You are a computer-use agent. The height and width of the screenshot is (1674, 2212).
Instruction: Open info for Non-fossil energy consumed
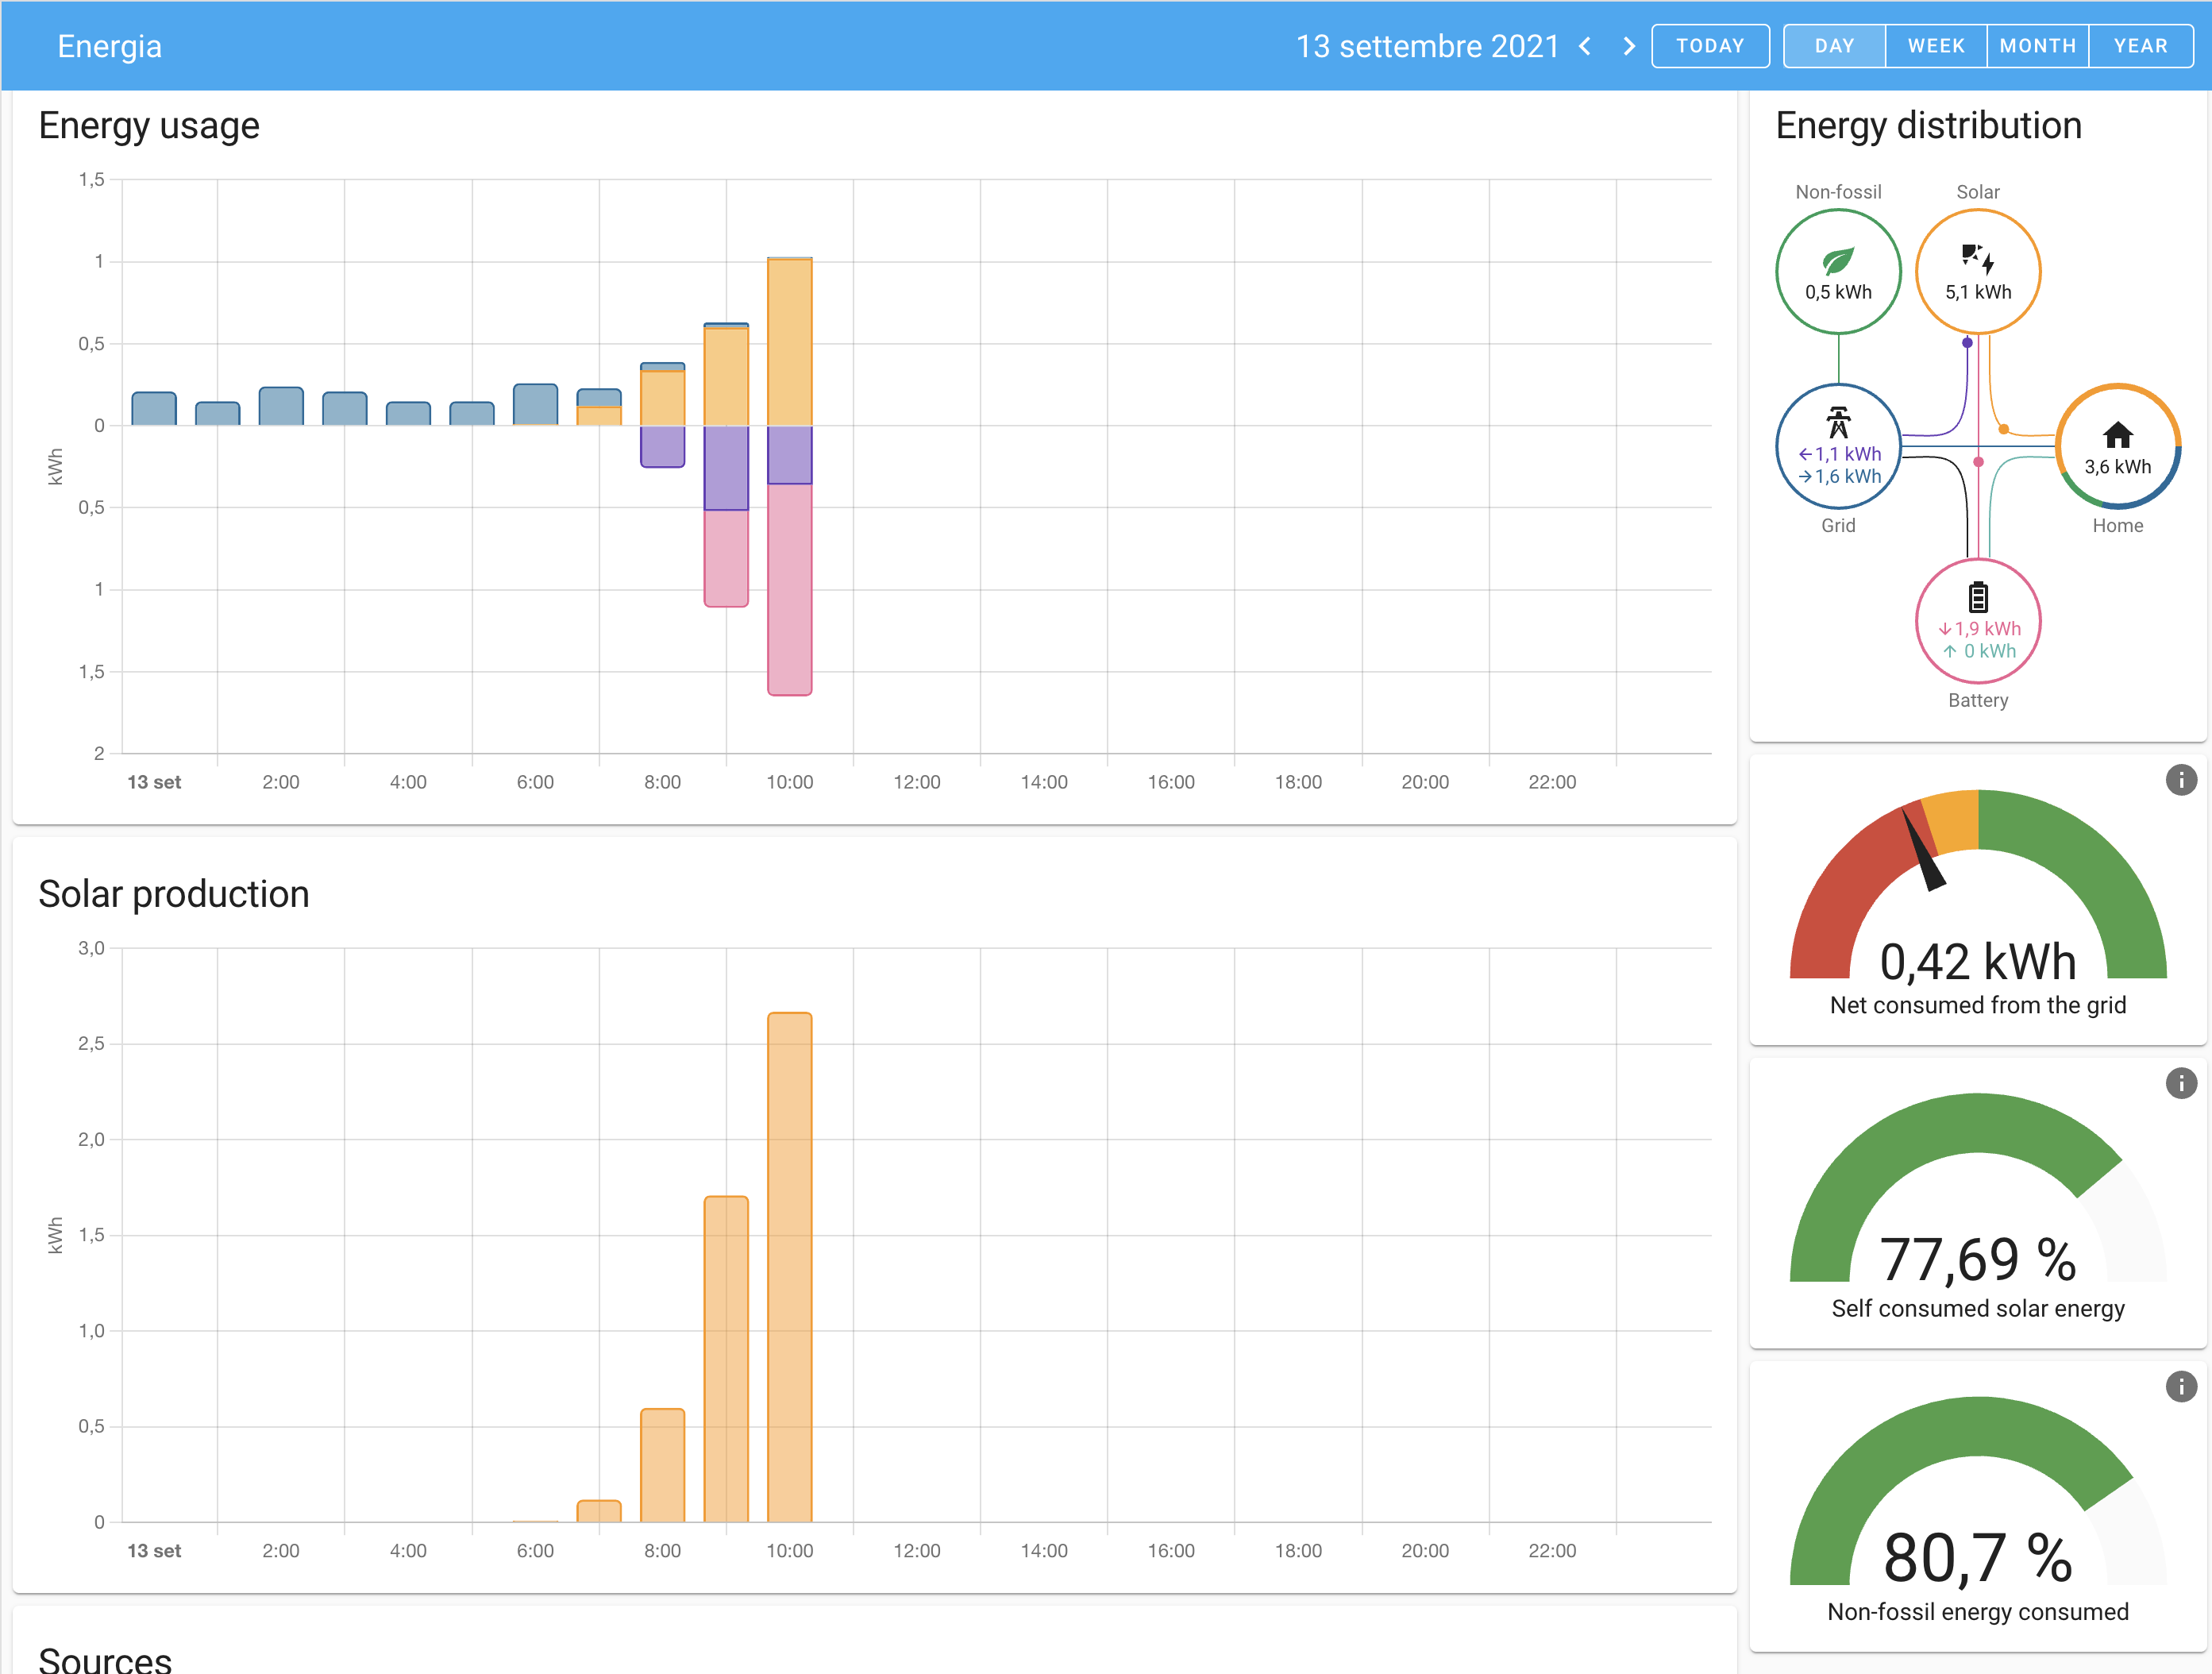coord(2180,1386)
